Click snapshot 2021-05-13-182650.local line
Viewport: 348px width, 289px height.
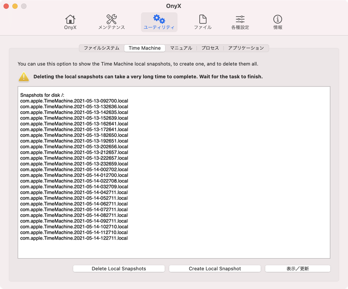click(x=74, y=135)
